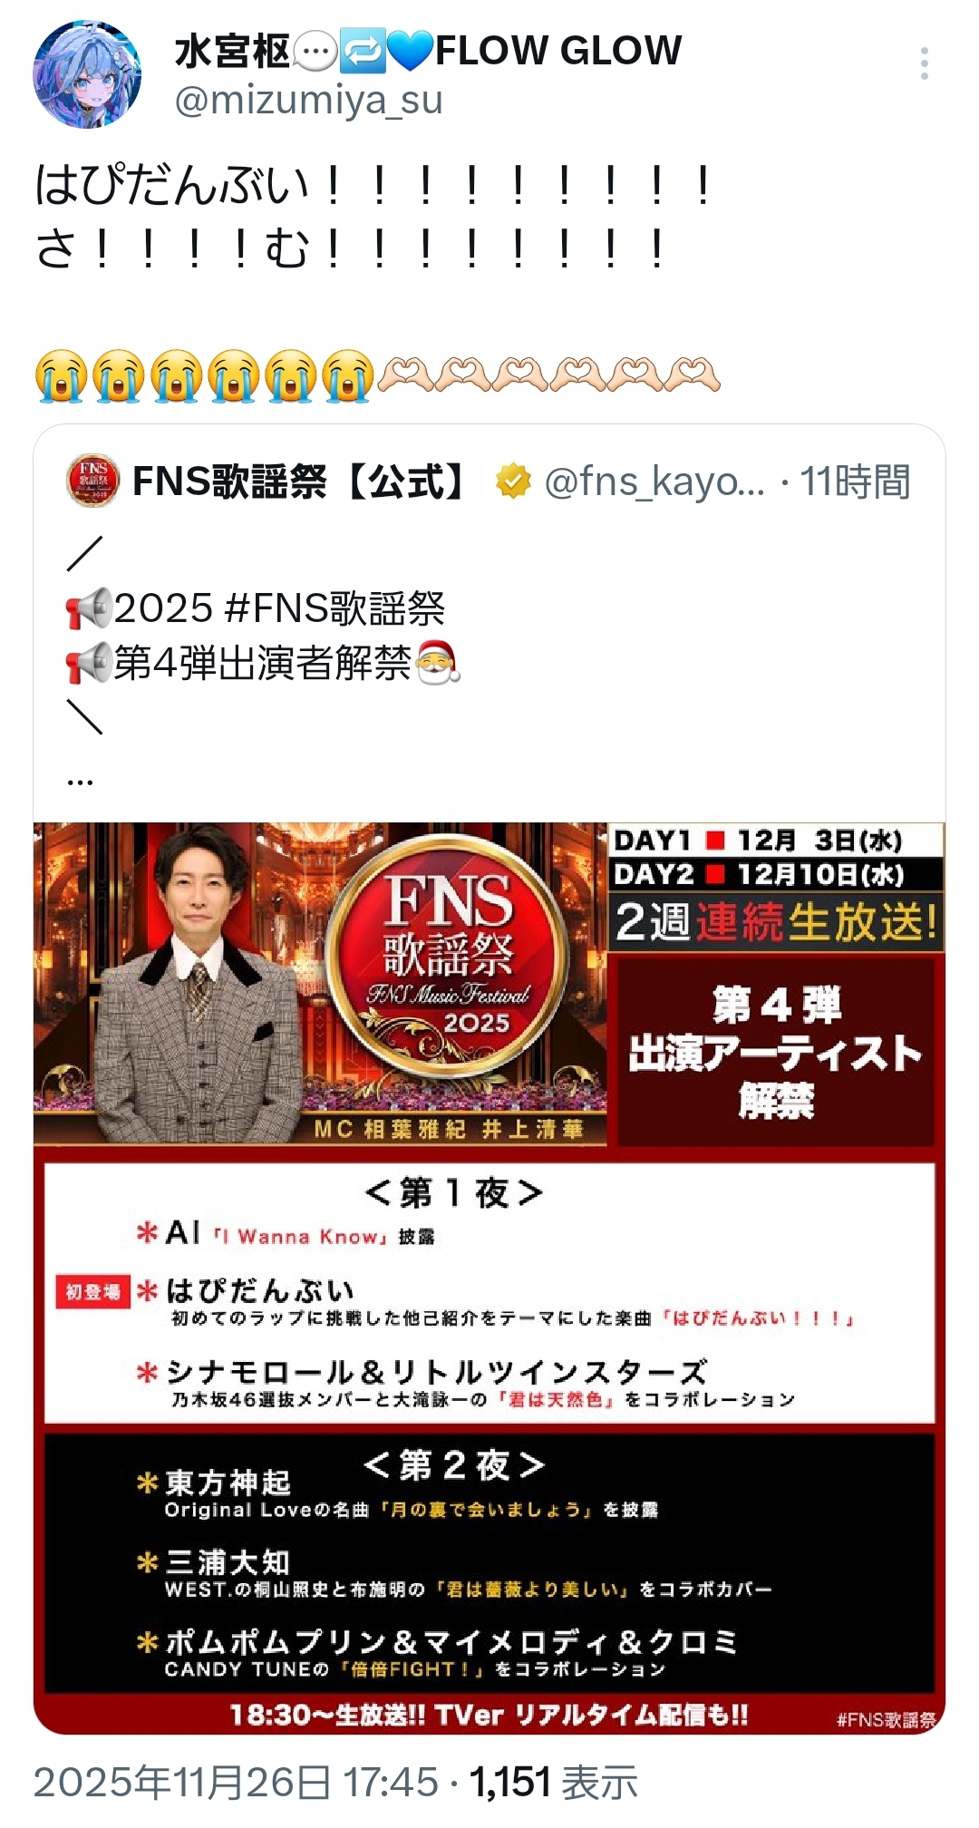Open the @fns_kayo… quoted account handle
The image size is (979, 1828).
coord(654,481)
